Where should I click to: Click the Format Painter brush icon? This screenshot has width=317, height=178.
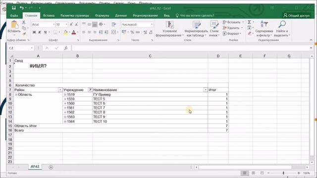click(24, 34)
